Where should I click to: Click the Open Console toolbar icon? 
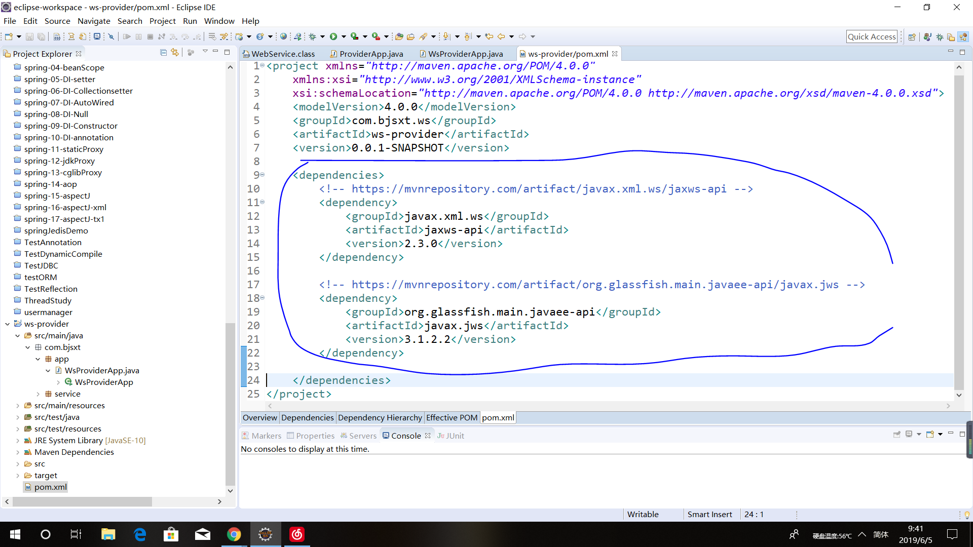pyautogui.click(x=930, y=434)
